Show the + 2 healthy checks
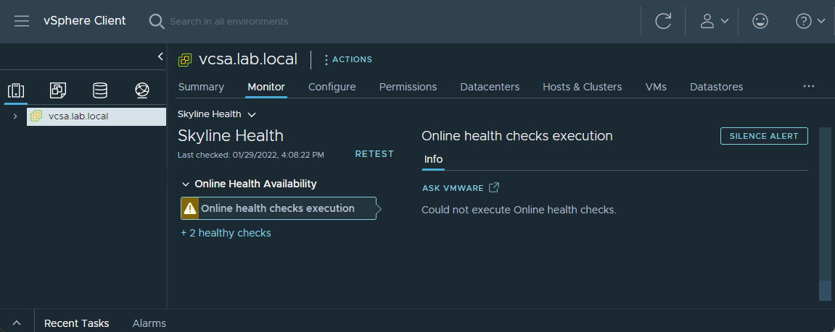 (226, 233)
